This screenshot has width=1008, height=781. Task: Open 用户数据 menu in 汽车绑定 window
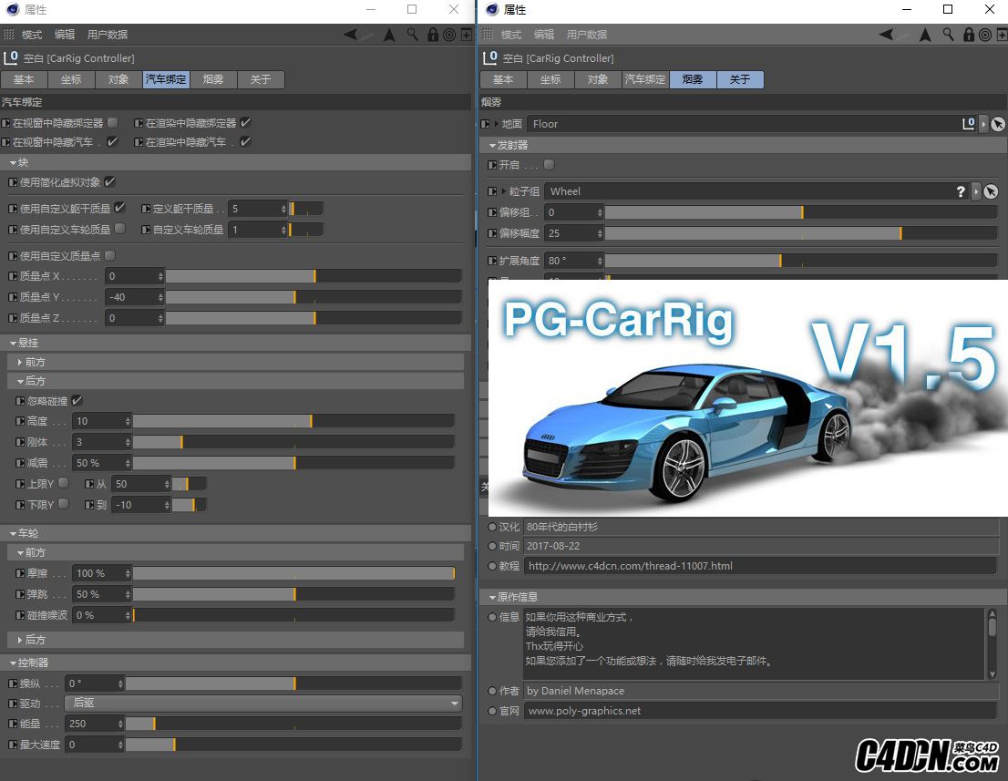[x=108, y=35]
